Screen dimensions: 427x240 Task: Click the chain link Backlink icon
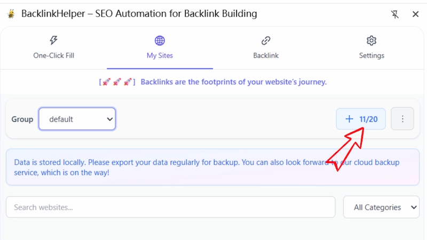[266, 41]
